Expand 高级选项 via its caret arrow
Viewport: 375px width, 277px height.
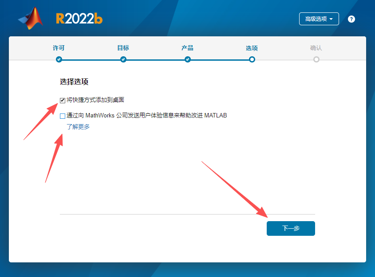click(x=331, y=19)
